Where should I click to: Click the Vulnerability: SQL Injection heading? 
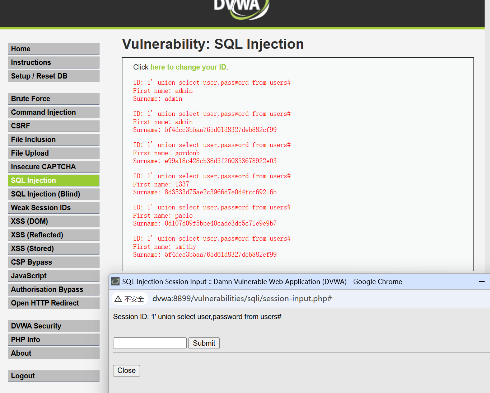(x=213, y=44)
